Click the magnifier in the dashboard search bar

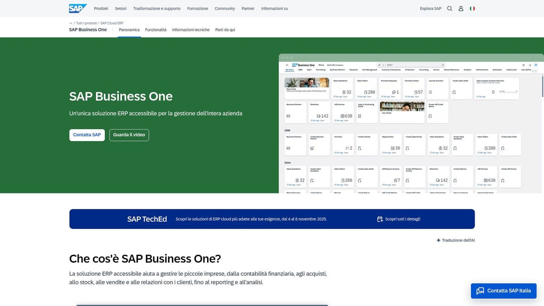click(442, 65)
